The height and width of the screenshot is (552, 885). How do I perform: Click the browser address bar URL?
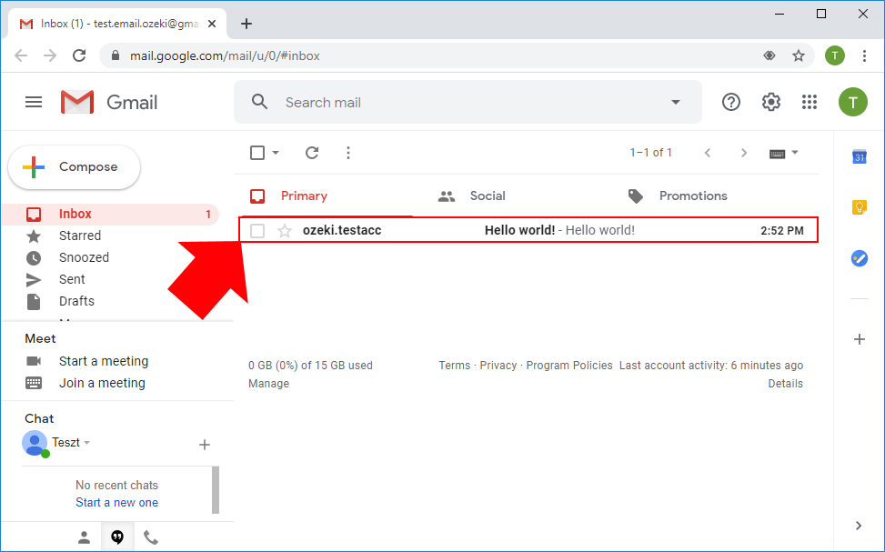tap(225, 55)
